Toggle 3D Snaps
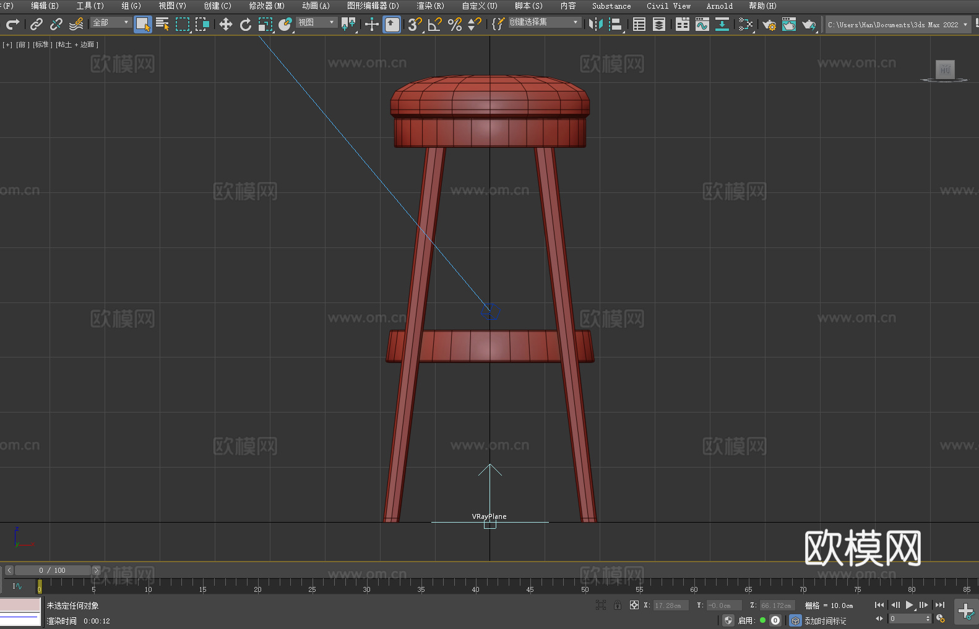Screen dimensions: 979x629 (415, 24)
